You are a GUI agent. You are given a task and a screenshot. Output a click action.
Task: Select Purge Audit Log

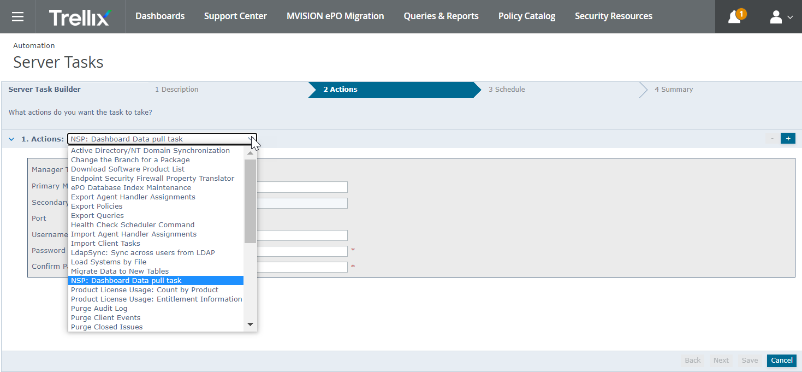pyautogui.click(x=156, y=309)
